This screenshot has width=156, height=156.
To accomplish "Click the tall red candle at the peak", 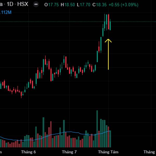I will 108,22.
